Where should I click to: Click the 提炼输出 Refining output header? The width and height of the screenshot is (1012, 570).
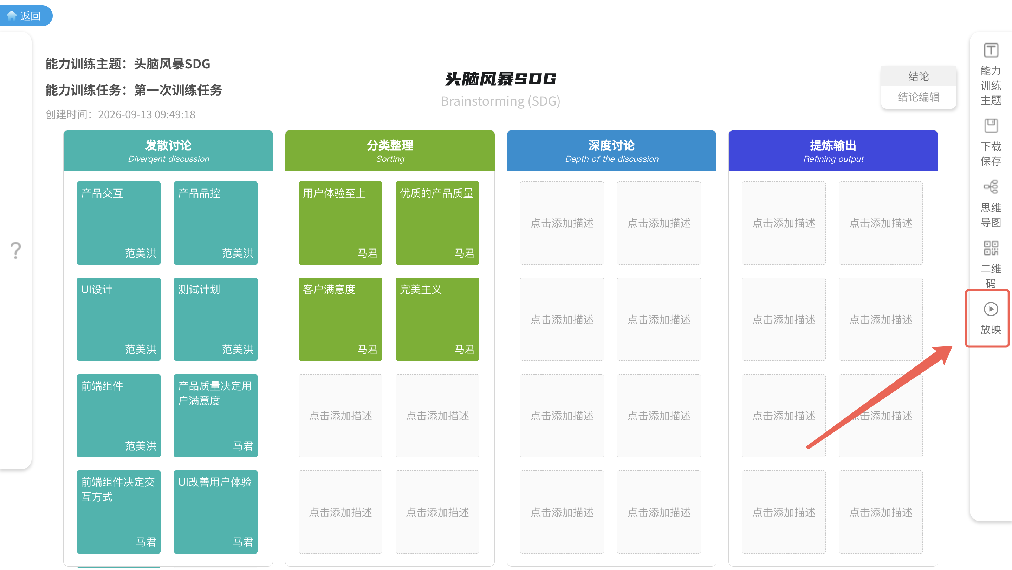(833, 151)
